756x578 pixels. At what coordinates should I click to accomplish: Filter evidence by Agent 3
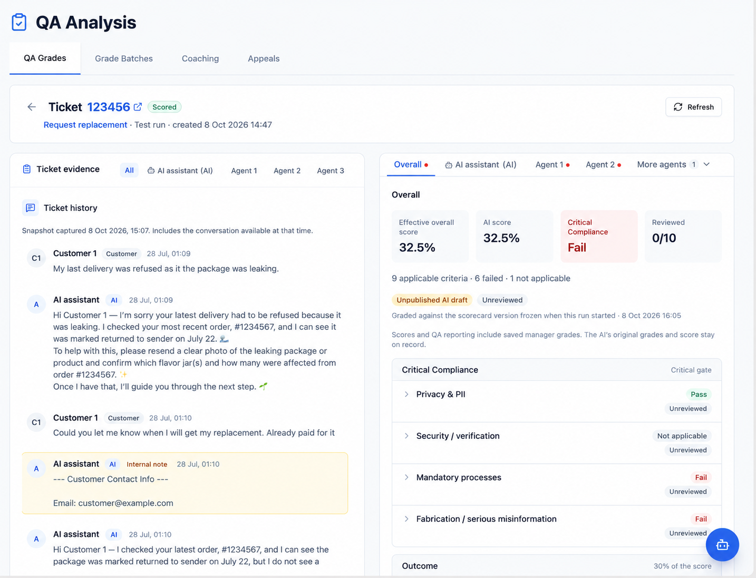331,171
